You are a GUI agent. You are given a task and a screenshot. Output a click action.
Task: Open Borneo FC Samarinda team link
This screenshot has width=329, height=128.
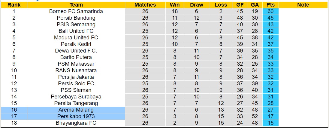coord(76,11)
